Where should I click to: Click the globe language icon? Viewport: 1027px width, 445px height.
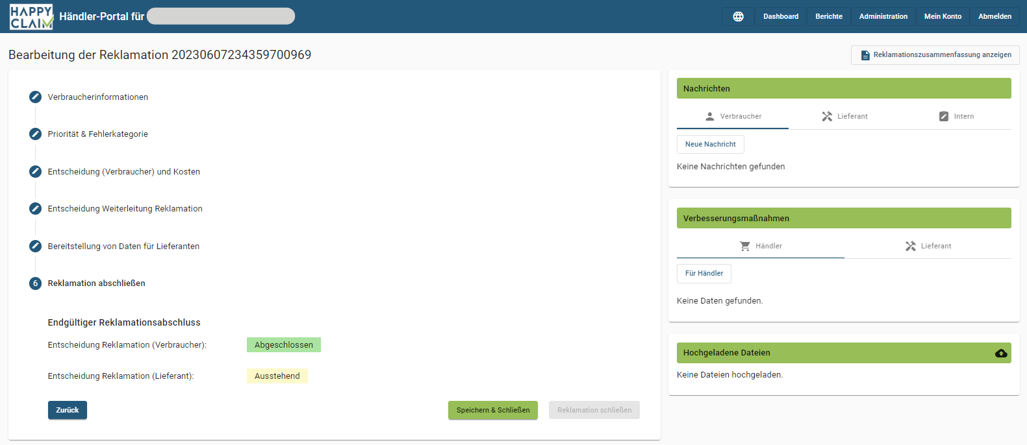pos(738,17)
